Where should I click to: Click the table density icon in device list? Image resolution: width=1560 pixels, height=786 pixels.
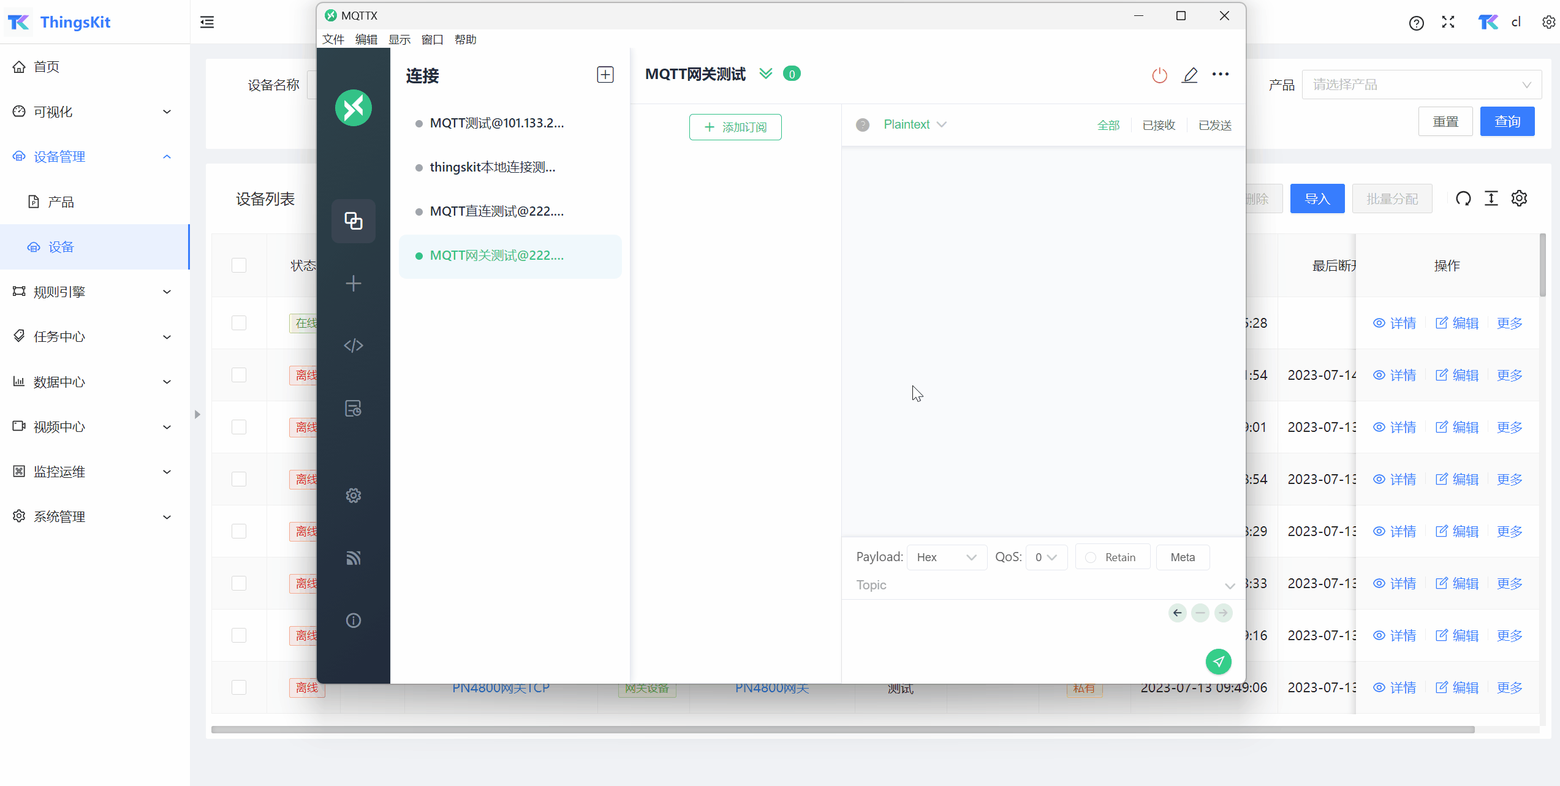pyautogui.click(x=1491, y=198)
